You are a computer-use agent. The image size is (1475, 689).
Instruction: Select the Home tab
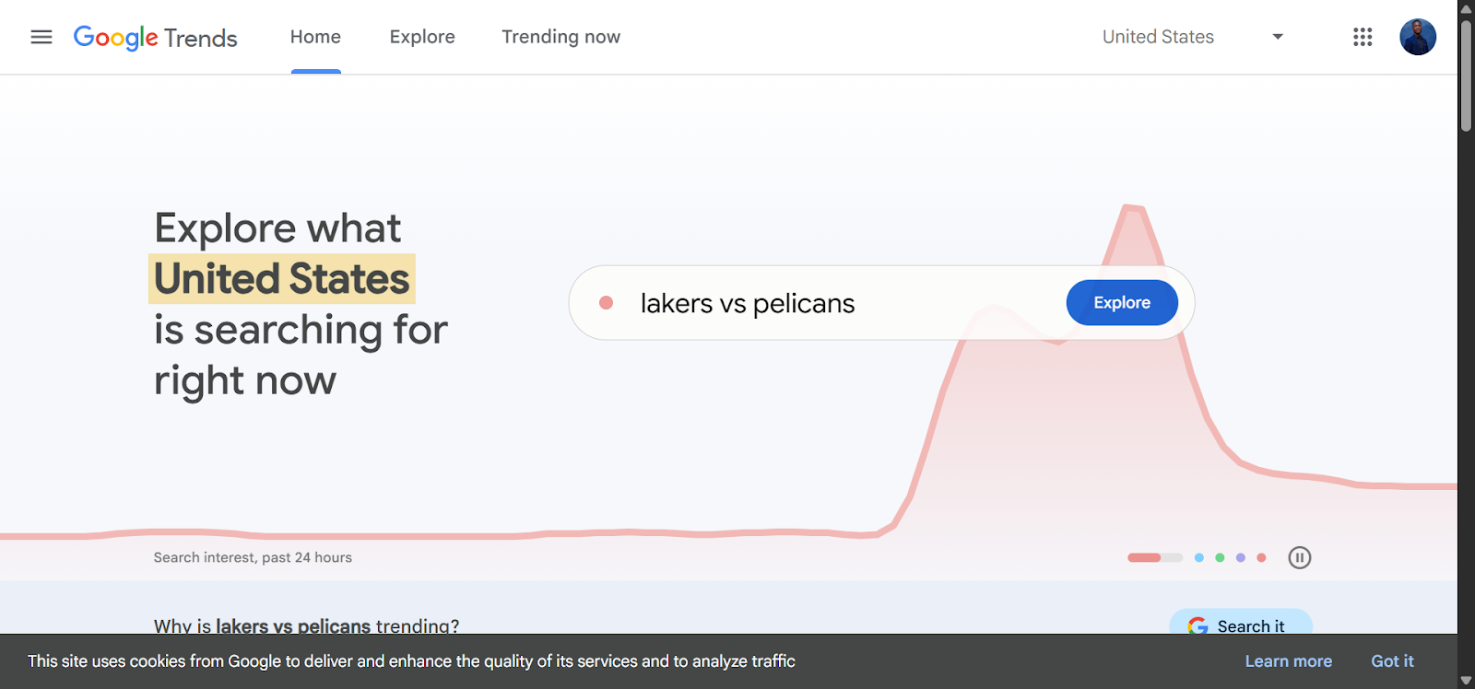pos(315,37)
